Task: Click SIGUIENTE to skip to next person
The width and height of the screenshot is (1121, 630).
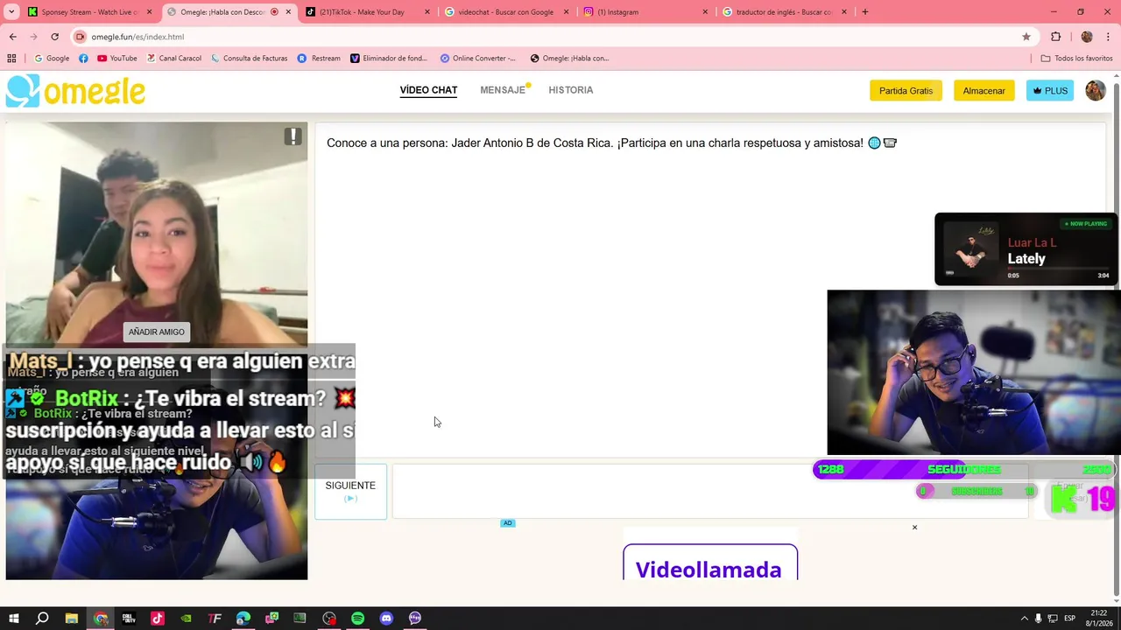Action: click(350, 491)
